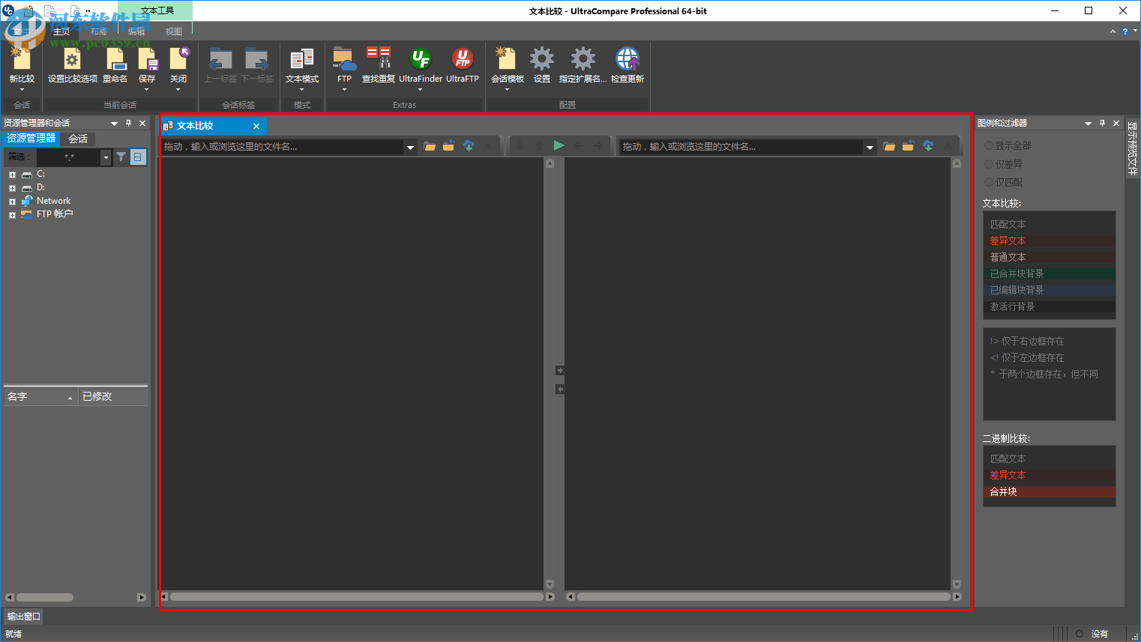Open the help question mark icon
The image size is (1141, 642).
1125,31
